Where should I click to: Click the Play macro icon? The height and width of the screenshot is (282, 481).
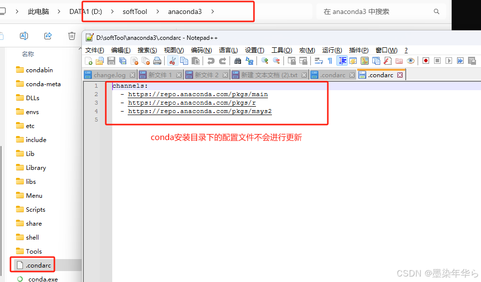(449, 61)
